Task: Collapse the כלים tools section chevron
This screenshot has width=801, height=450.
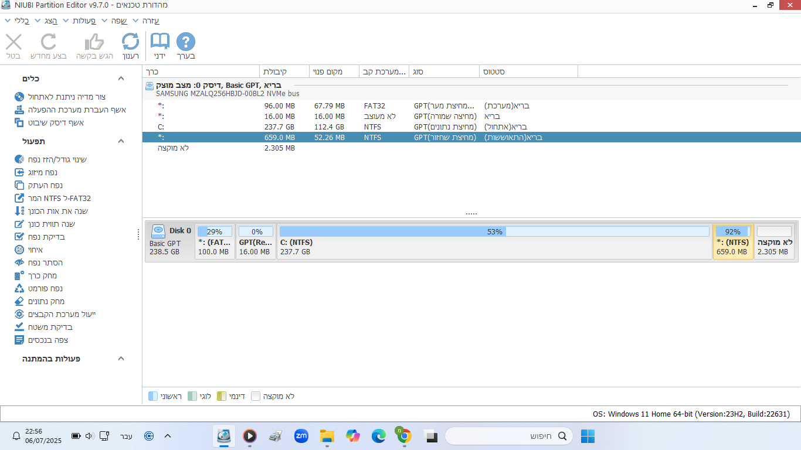Action: click(x=121, y=79)
